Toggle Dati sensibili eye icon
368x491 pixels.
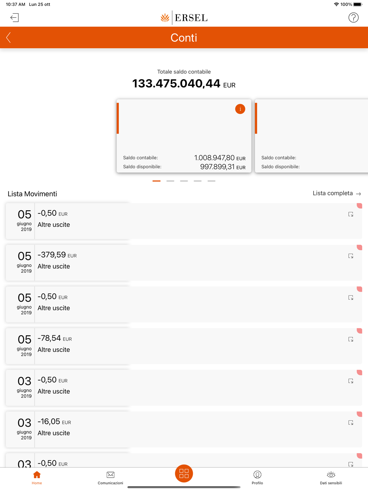[x=331, y=478]
